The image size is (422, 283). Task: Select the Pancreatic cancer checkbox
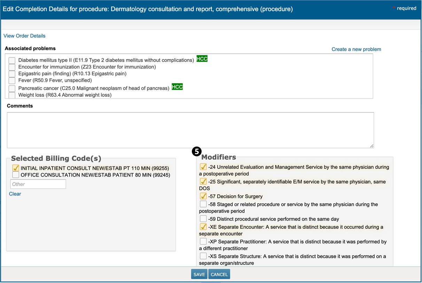(x=12, y=88)
